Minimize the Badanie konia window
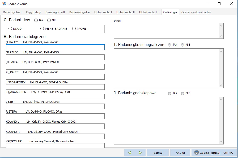Viewport: 238px width, 158px height. point(207,4)
